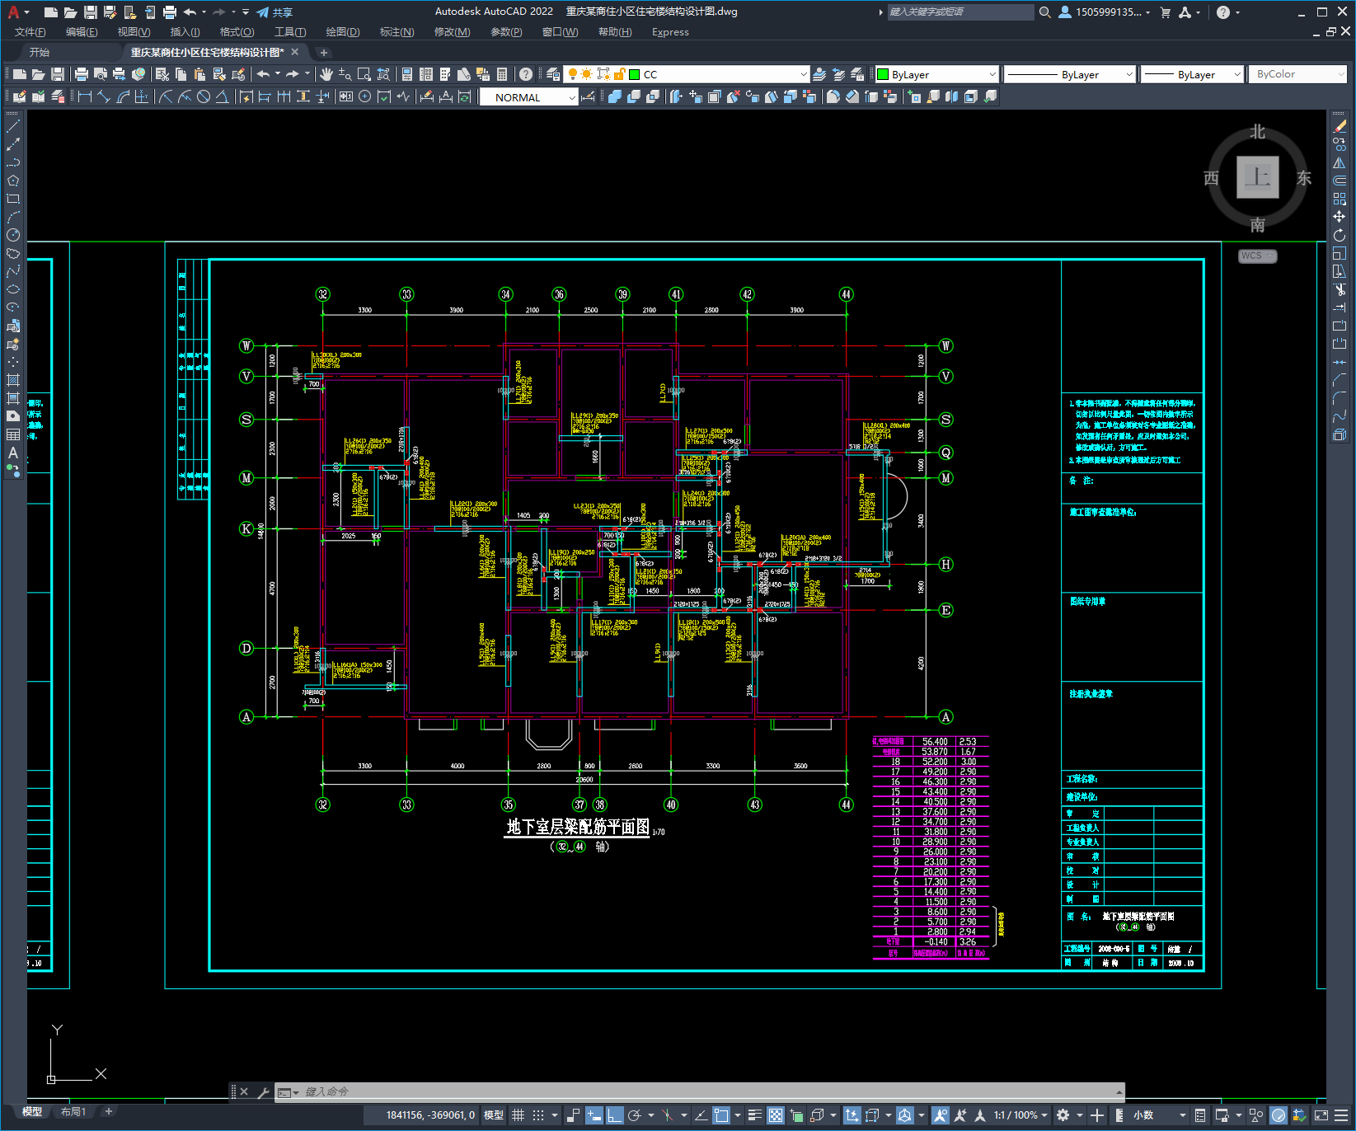Viewport: 1356px width, 1131px height.
Task: Open the 格式(O) menu
Action: pos(237,32)
